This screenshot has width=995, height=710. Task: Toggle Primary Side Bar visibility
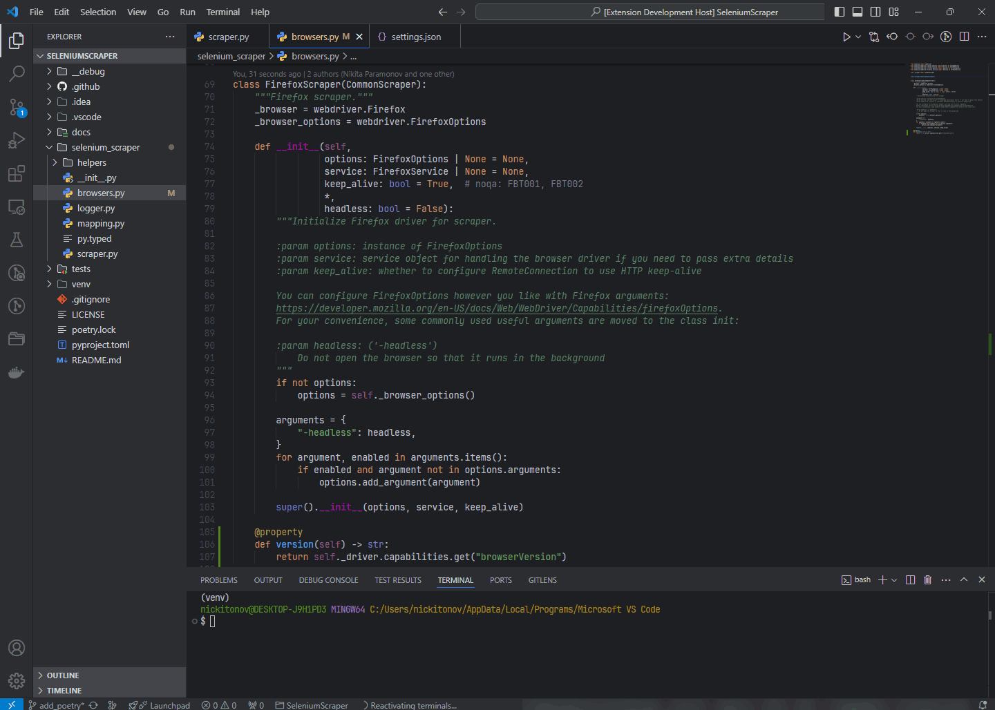(x=840, y=12)
